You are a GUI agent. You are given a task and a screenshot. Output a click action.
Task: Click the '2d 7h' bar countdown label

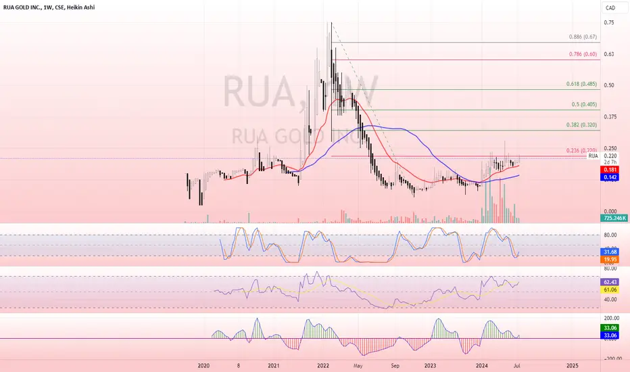(610, 162)
